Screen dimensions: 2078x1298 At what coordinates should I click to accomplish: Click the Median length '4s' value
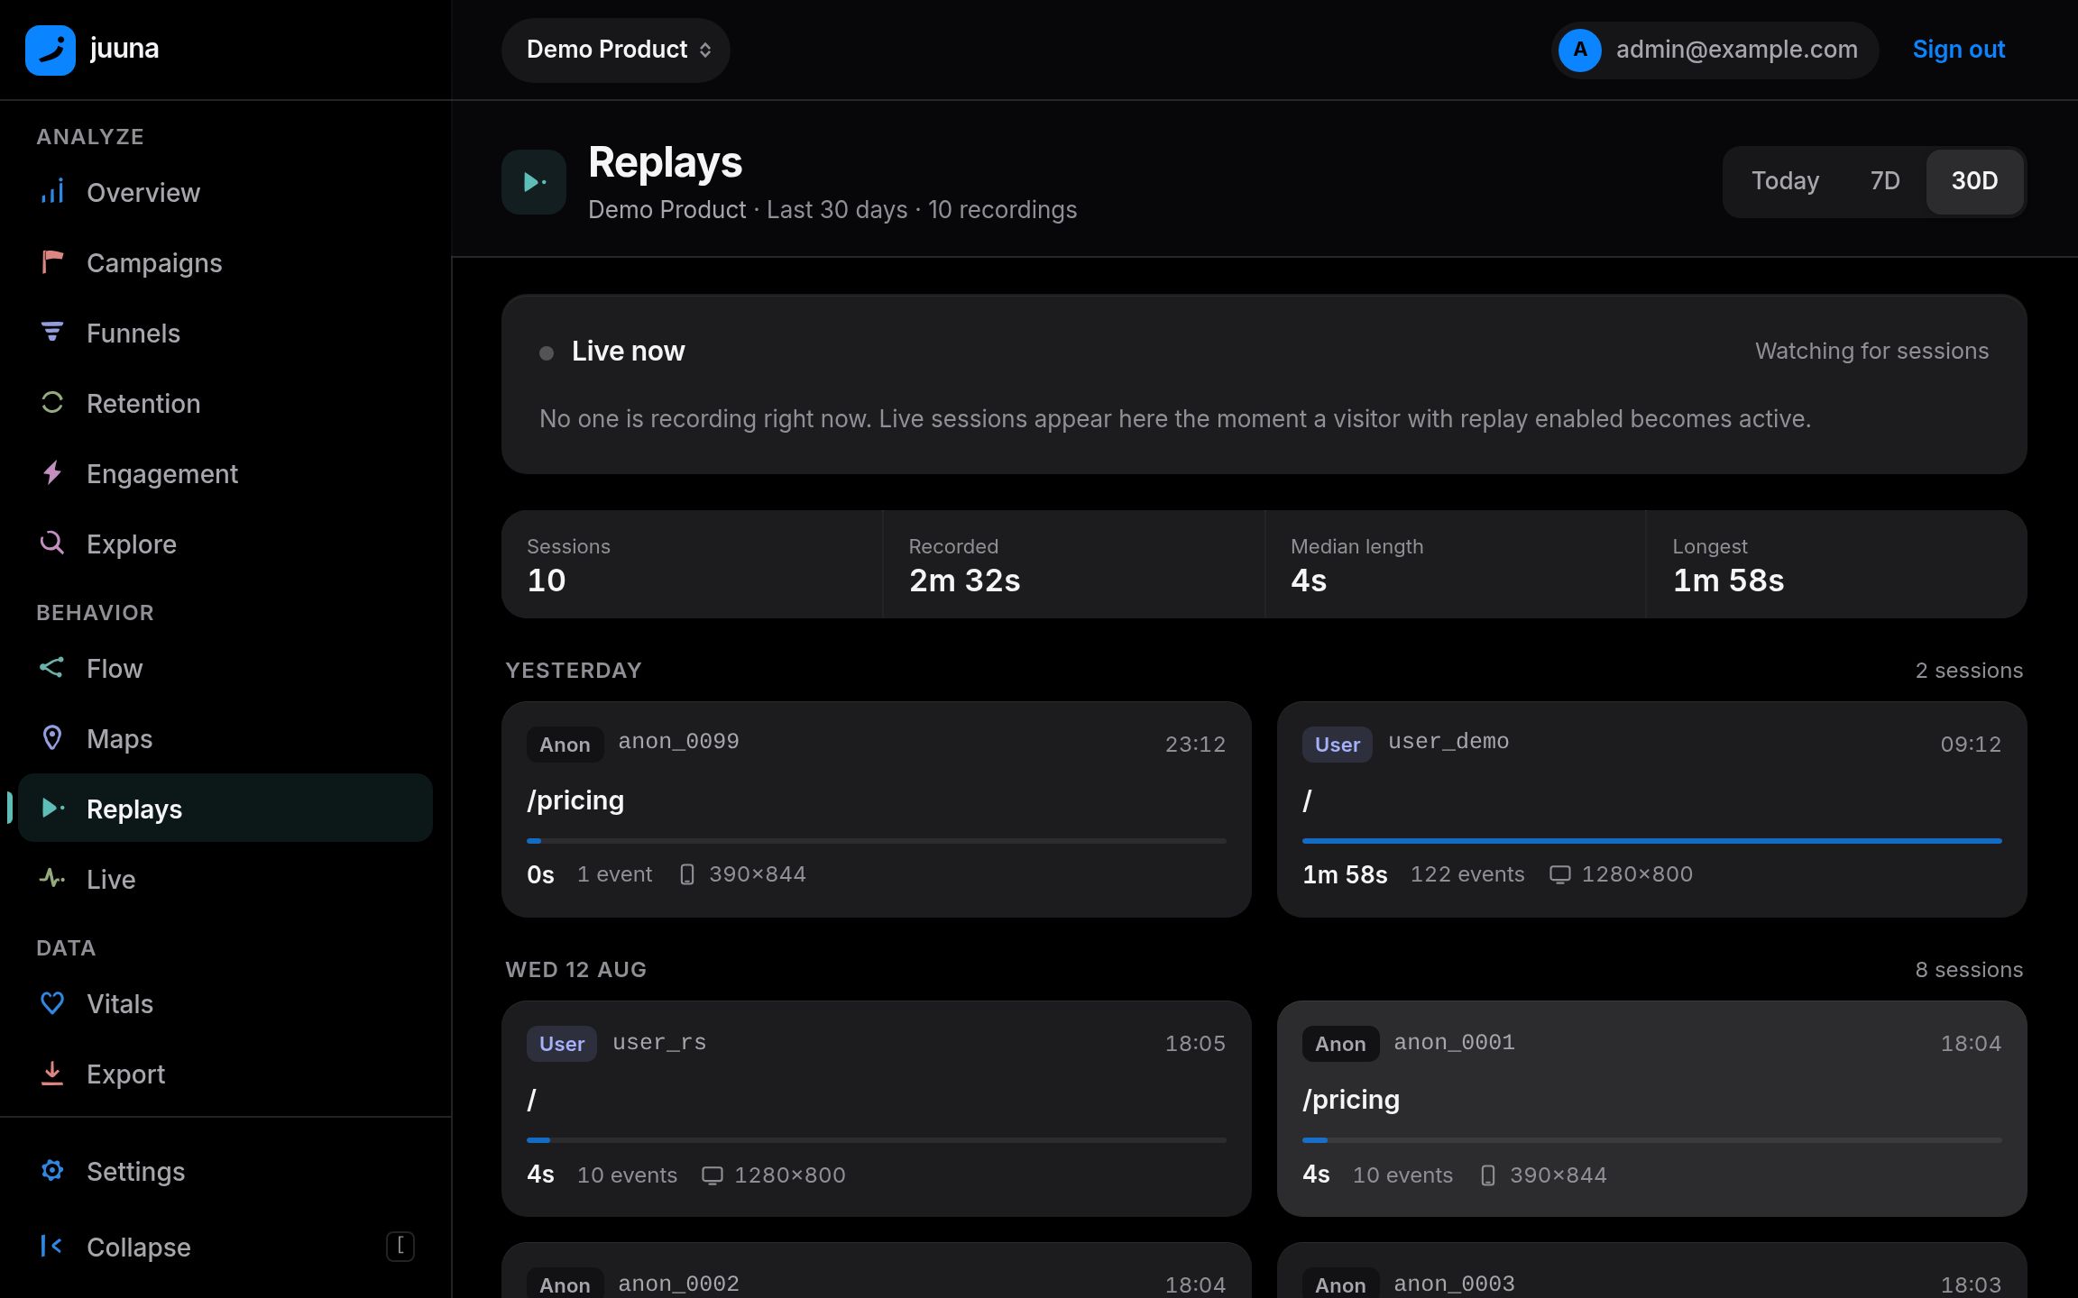(1309, 580)
